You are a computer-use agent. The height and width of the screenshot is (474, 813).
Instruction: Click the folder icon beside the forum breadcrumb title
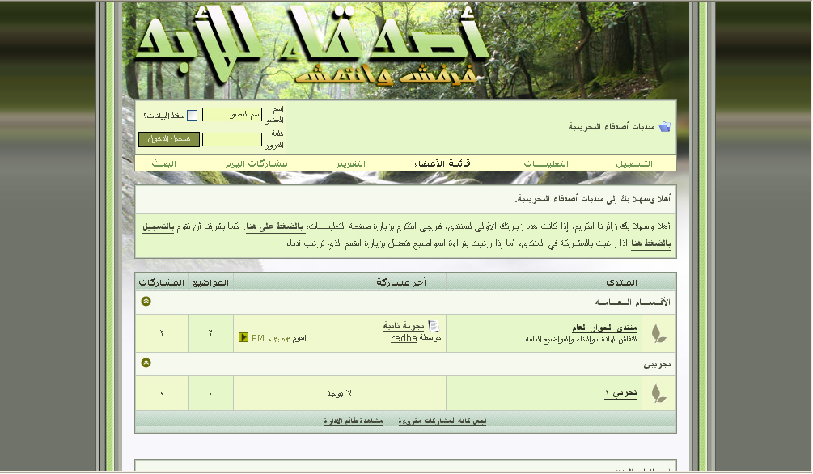tap(664, 127)
